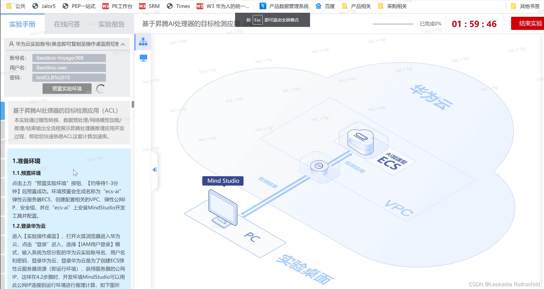The height and width of the screenshot is (289, 544).
Task: Switch to the 在线问答 tab
Action: pos(67,24)
